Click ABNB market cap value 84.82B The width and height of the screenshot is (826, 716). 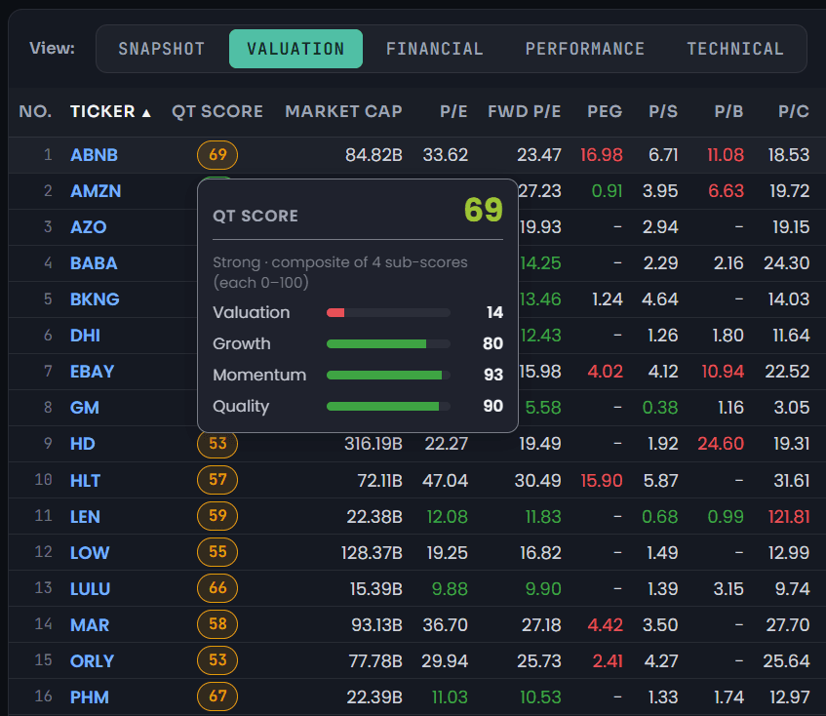[374, 155]
